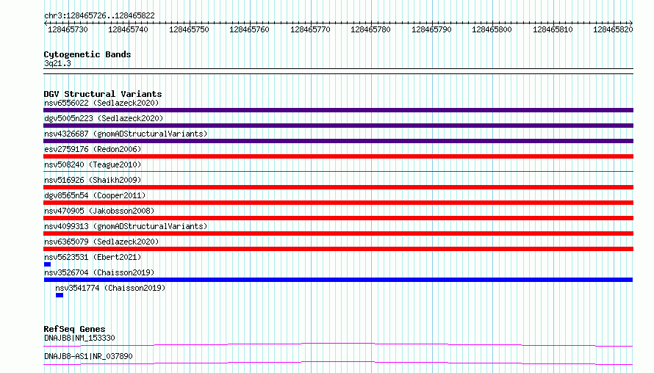
Task: Click small blue block under nsv5623531
Action: point(47,264)
